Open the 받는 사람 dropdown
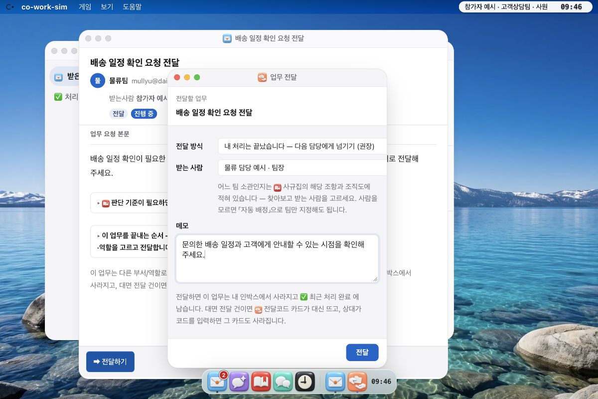 pyautogui.click(x=302, y=168)
